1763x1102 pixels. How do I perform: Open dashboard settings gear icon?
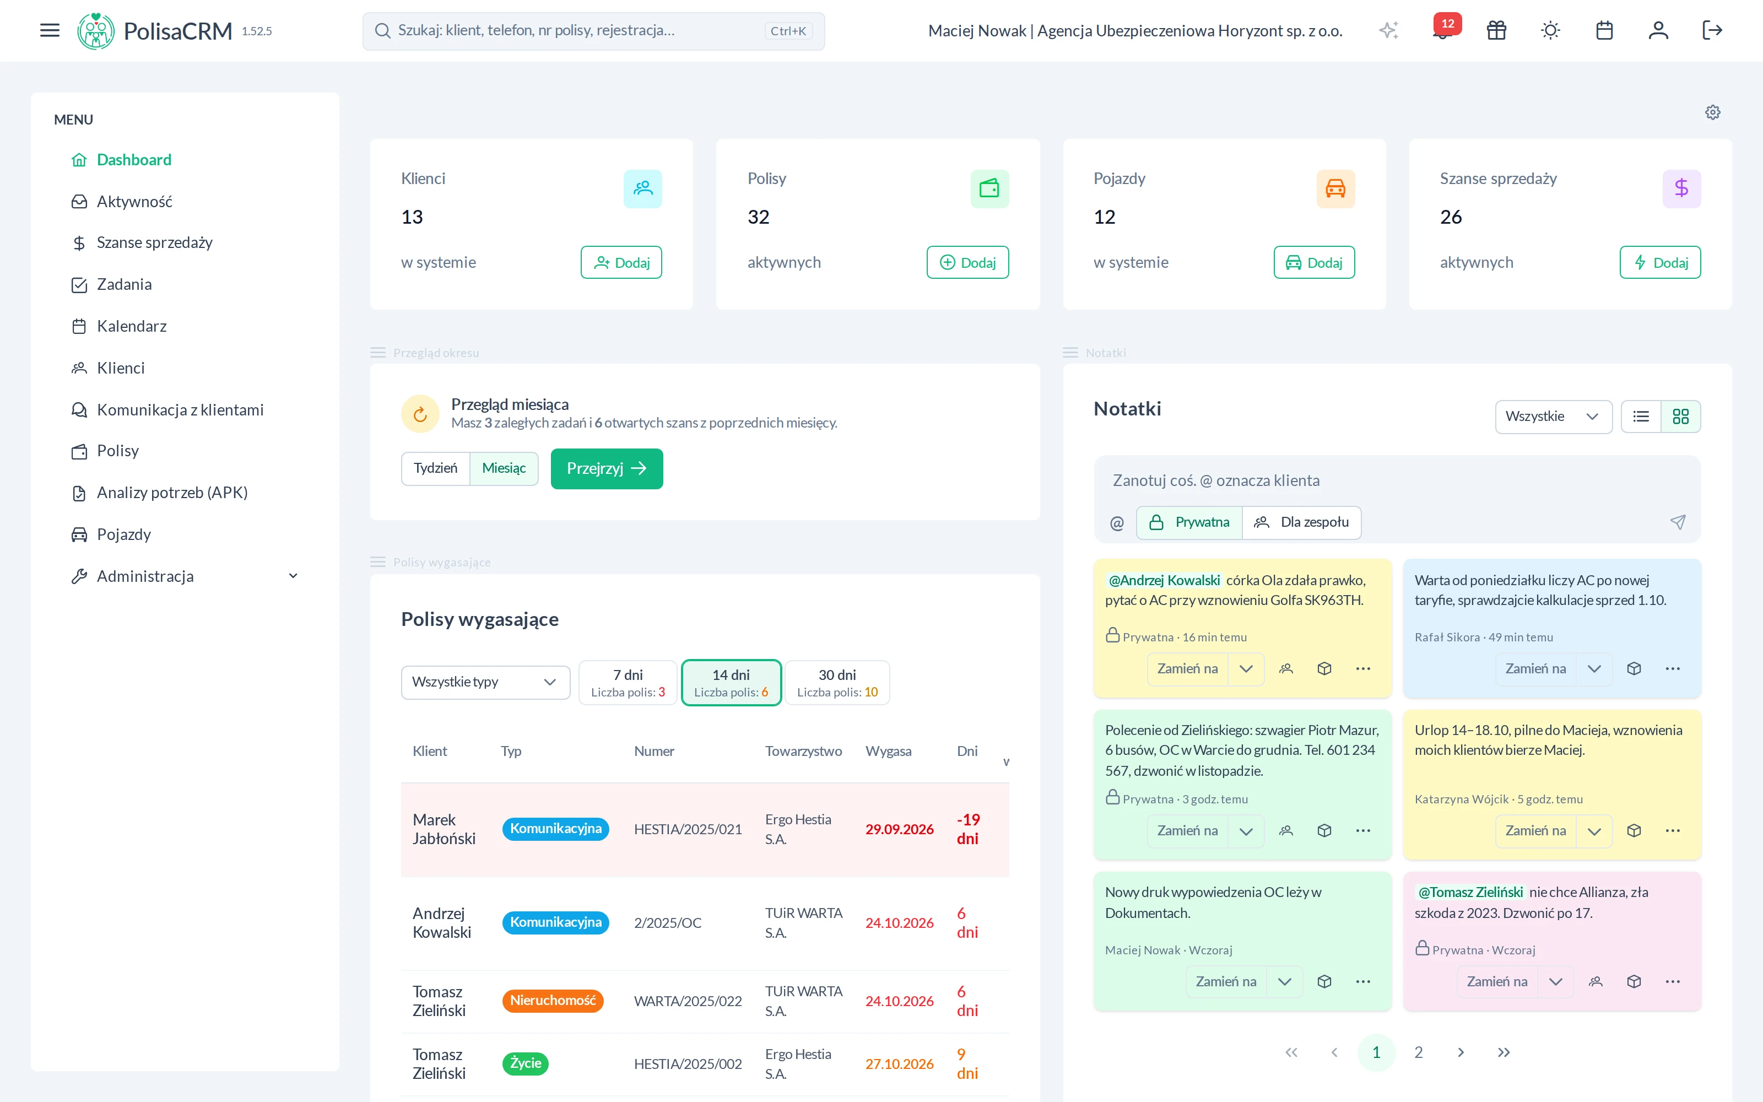pyautogui.click(x=1713, y=112)
